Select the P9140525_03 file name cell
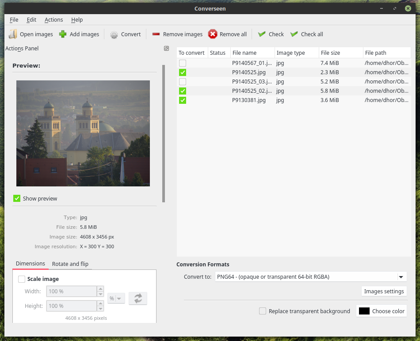The image size is (420, 341). pos(252,82)
